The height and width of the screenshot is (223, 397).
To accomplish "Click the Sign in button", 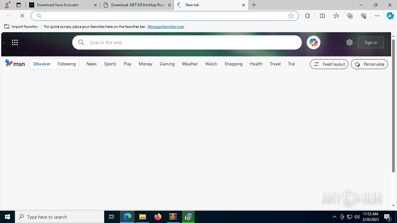I will [x=371, y=42].
